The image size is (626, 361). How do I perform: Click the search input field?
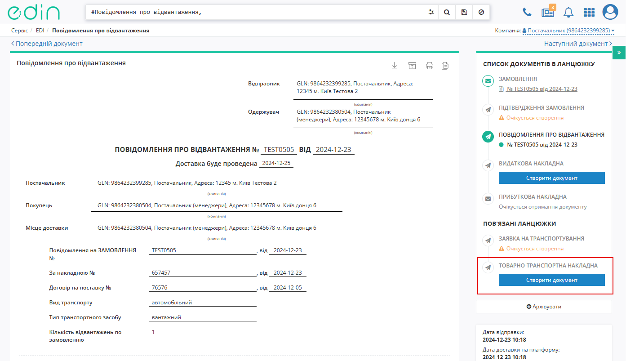(256, 12)
